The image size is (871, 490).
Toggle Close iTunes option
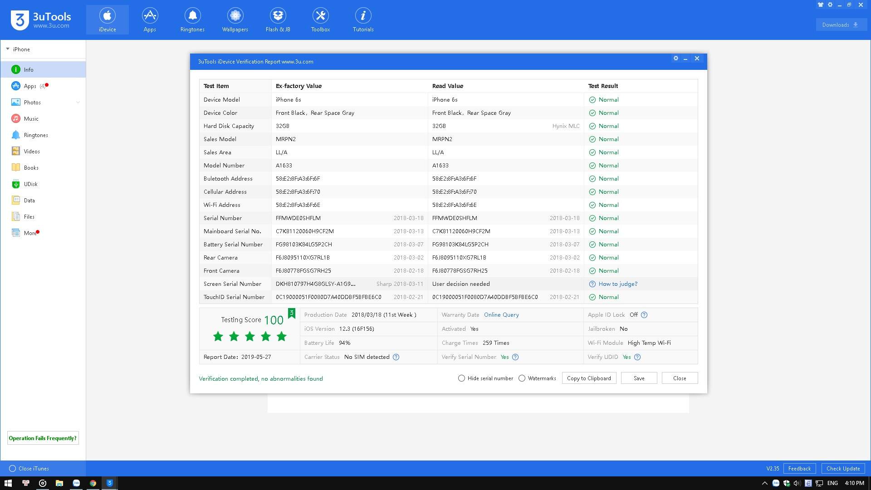point(13,469)
